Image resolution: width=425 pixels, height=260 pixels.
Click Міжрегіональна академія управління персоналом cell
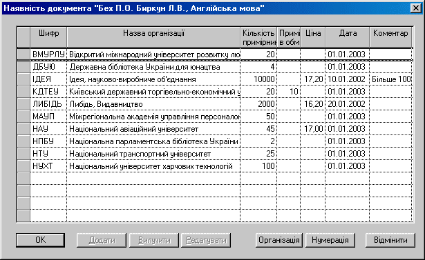coord(153,117)
